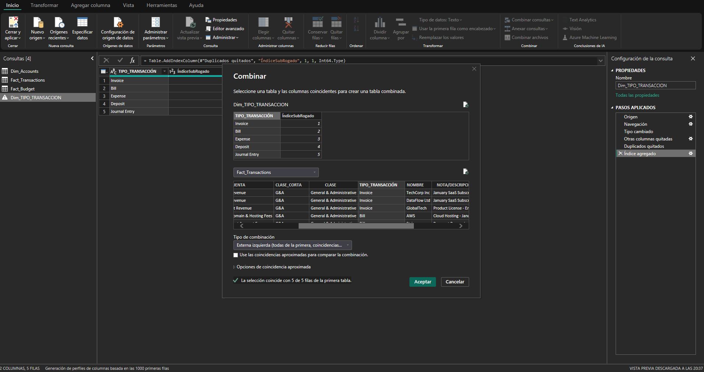
Task: Click scroll right arrow in preview table
Action: [x=461, y=226]
